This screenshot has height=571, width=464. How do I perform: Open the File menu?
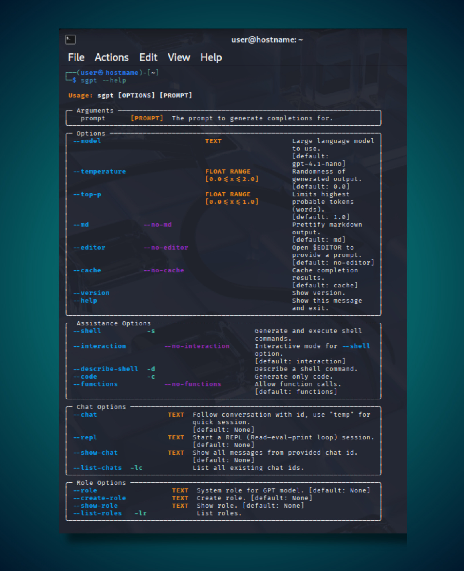[76, 57]
